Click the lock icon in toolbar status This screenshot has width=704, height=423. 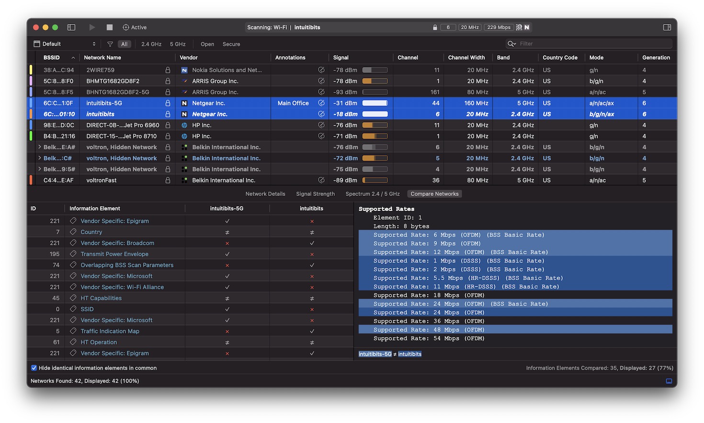point(435,27)
